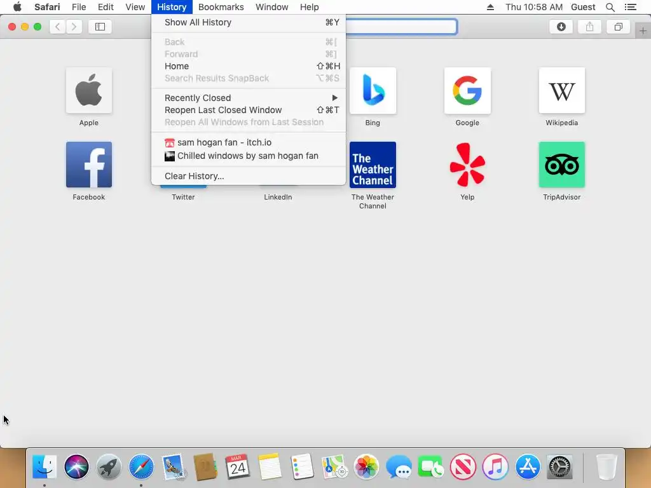Open the File menu
The width and height of the screenshot is (651, 488).
(78, 7)
